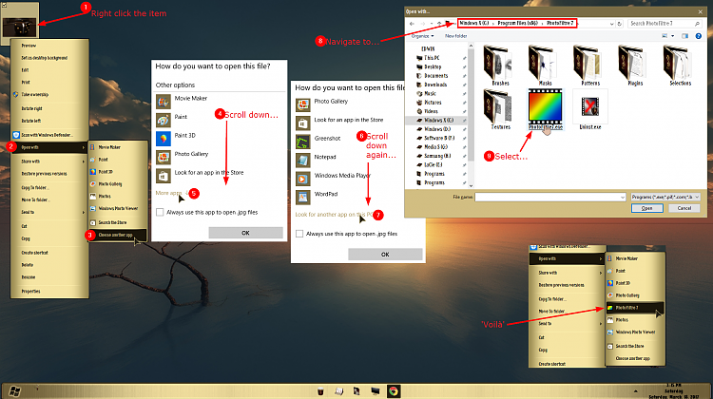Select Scan with Windows Defender
The width and height of the screenshot is (713, 399).
[x=49, y=135]
